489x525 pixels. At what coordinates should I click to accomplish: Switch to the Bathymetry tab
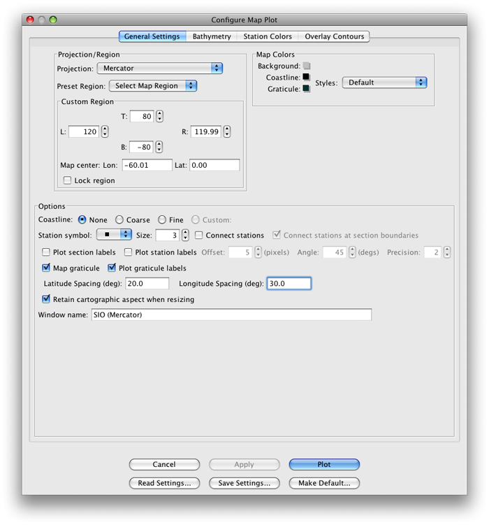click(212, 36)
